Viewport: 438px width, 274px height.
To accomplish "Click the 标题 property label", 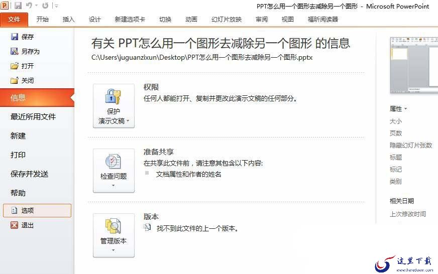I will click(x=395, y=158).
